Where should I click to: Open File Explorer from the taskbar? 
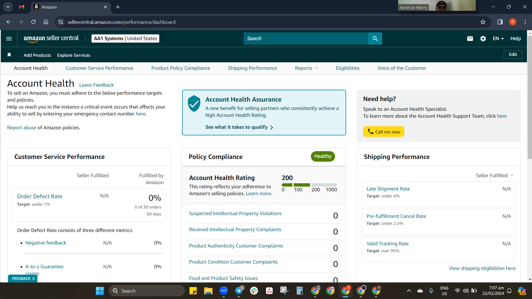click(208, 291)
